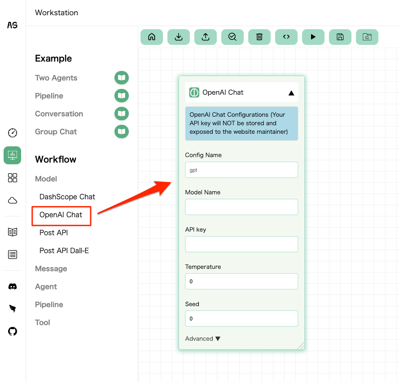Open the cloud sidebar icon
The image size is (399, 382).
point(13,200)
